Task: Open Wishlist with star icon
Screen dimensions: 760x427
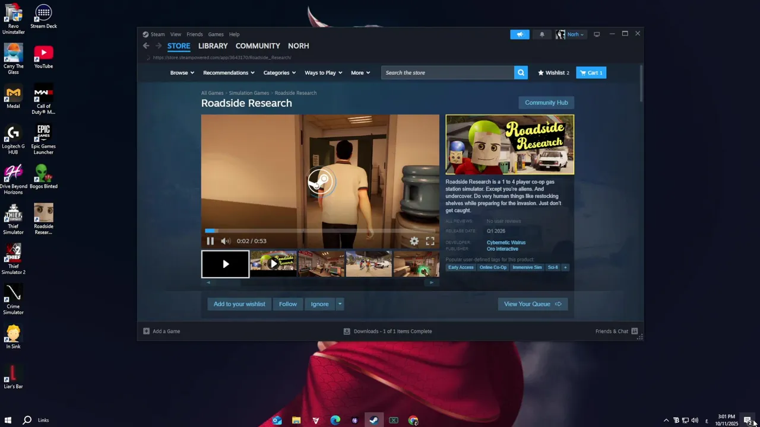Action: pos(553,72)
